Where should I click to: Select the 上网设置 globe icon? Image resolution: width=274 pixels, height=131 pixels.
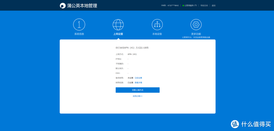tap(118, 25)
